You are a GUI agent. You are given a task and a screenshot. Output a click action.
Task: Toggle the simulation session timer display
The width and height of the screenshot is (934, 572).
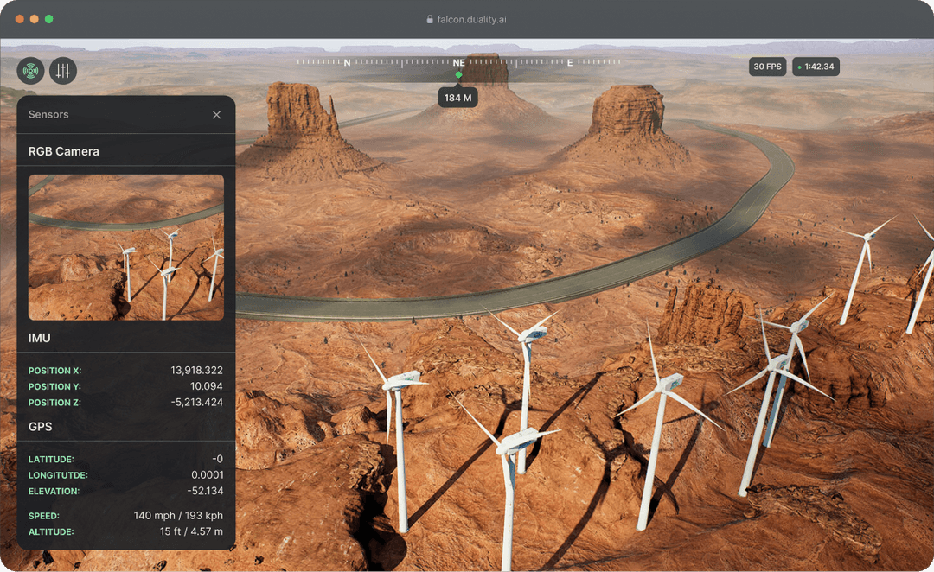(816, 67)
